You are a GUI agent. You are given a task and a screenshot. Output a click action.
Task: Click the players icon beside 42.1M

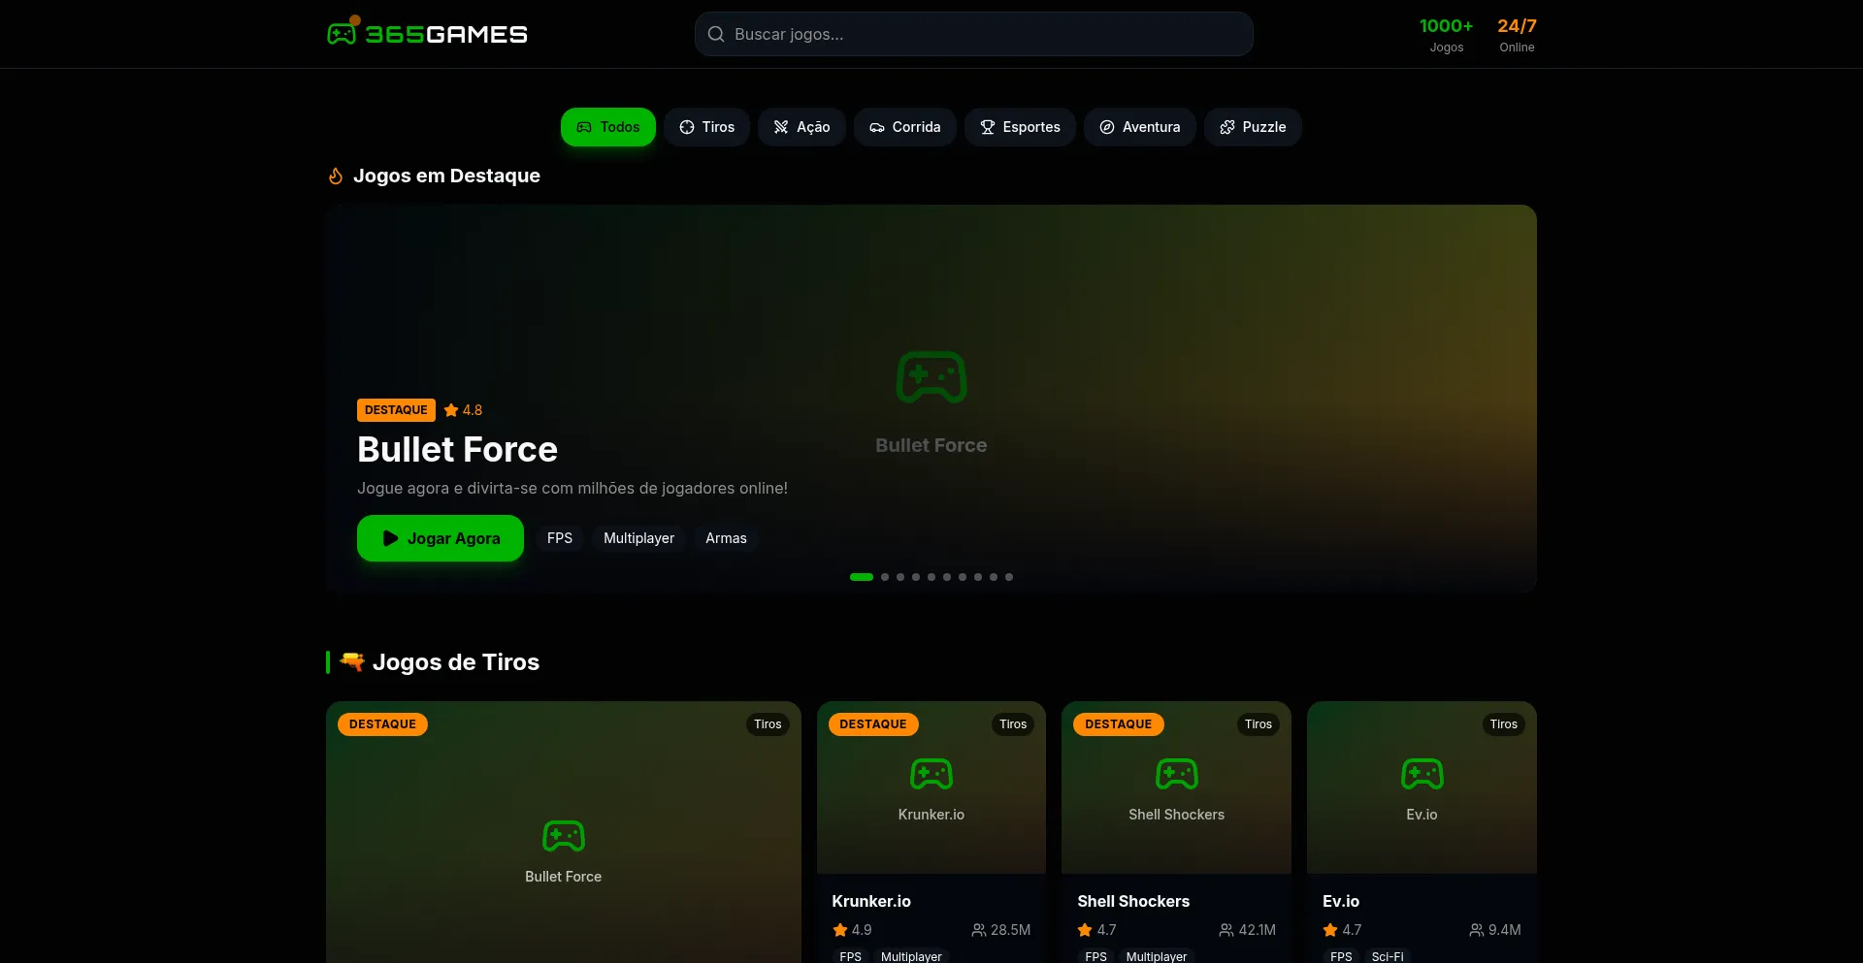coord(1226,930)
